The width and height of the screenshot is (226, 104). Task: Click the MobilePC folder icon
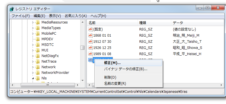coord(38,34)
